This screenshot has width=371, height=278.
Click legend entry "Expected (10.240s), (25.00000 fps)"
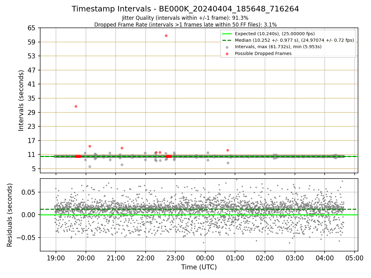point(275,34)
